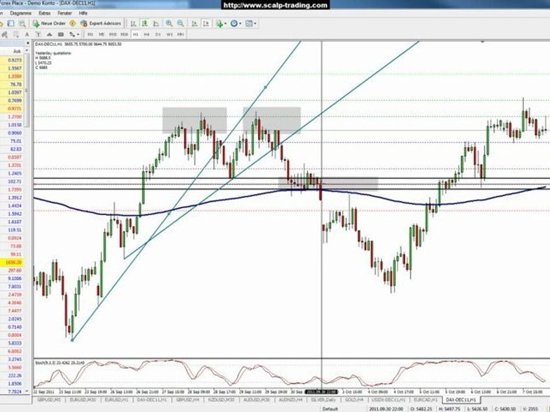Switch to the EURUSD,M30 chart tab
The height and width of the screenshot is (412, 550).
click(x=82, y=400)
